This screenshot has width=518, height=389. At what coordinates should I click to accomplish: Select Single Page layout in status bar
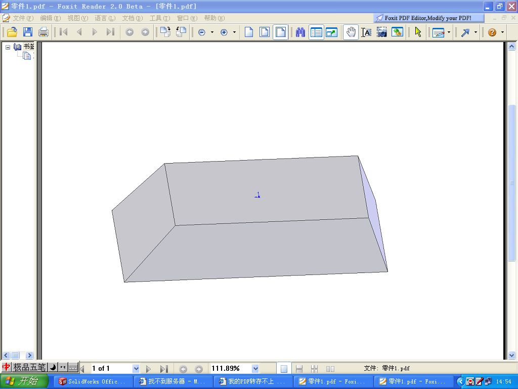click(x=284, y=369)
